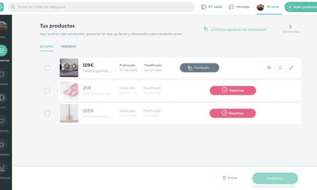The width and height of the screenshot is (317, 190).
Task: Click the 'Tarjeta gráfica ...' product title
Action: coord(97,71)
